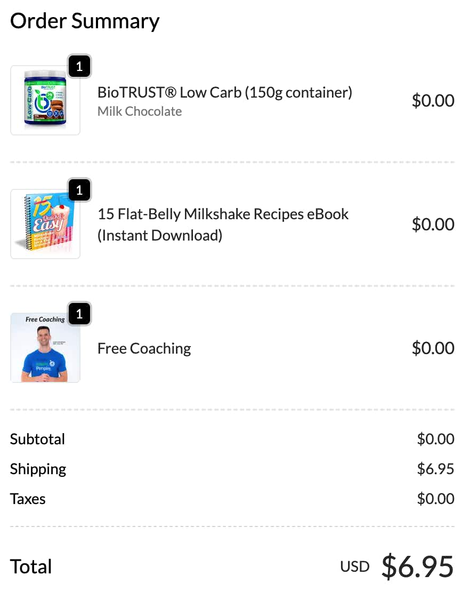Click the Order Summary heading

(x=85, y=21)
